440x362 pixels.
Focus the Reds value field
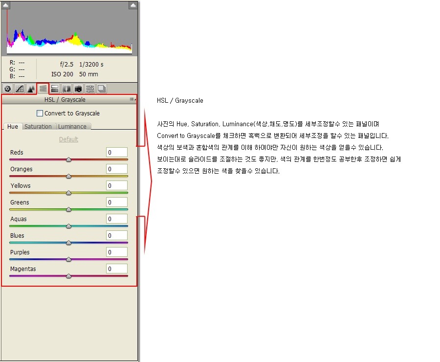(117, 152)
